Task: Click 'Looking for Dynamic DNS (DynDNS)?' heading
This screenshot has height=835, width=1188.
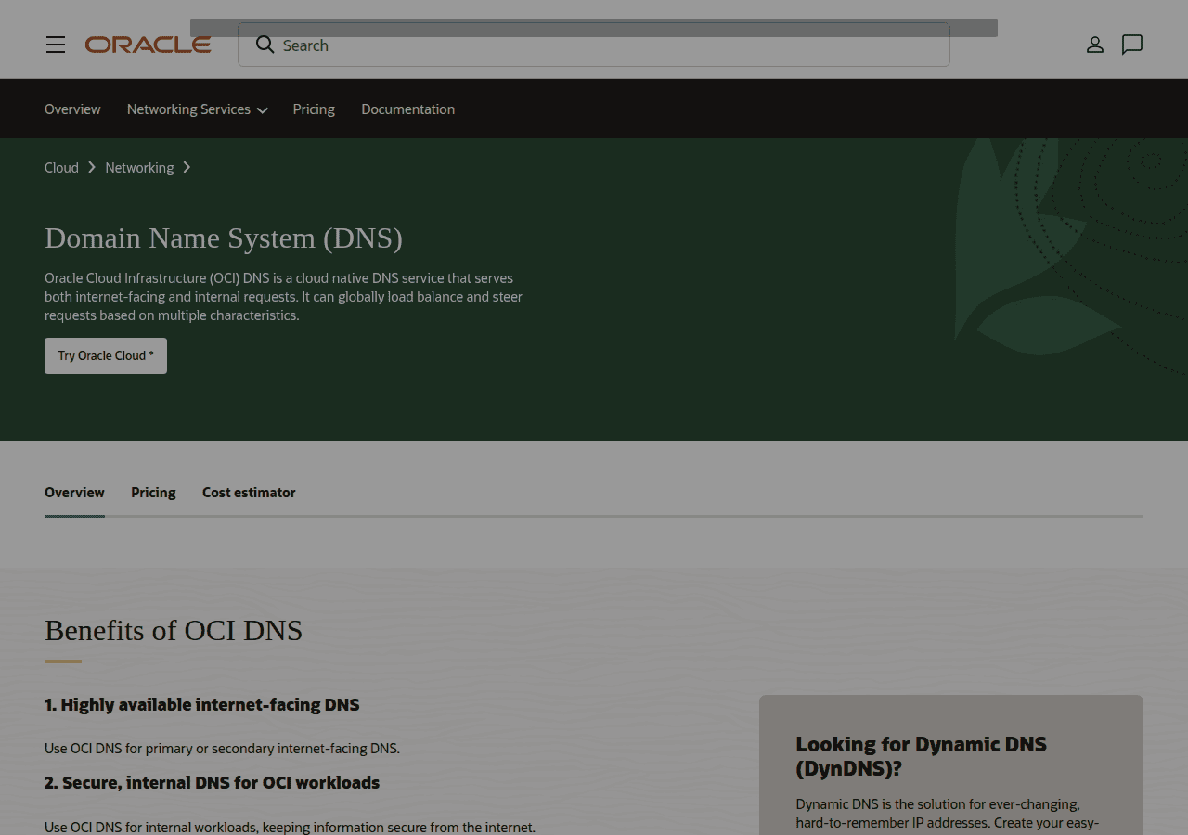Action: tap(921, 756)
